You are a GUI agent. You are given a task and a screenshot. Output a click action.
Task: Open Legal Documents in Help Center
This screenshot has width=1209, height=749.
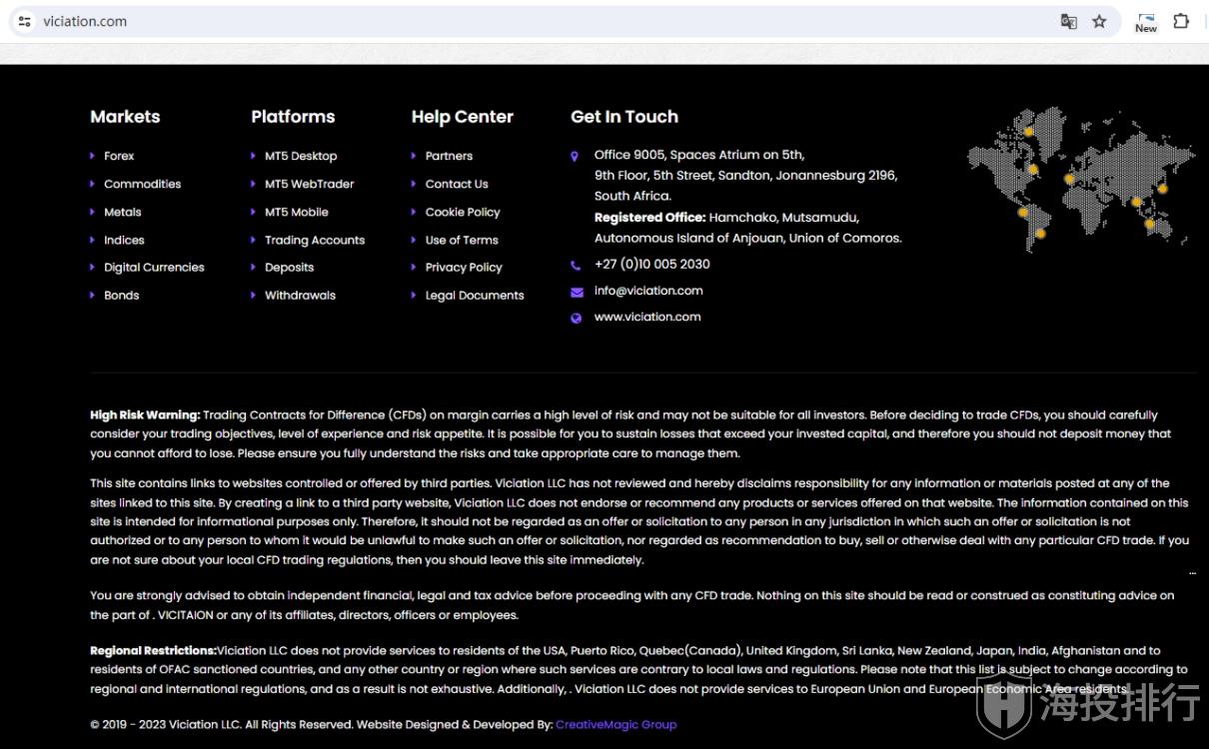click(475, 296)
